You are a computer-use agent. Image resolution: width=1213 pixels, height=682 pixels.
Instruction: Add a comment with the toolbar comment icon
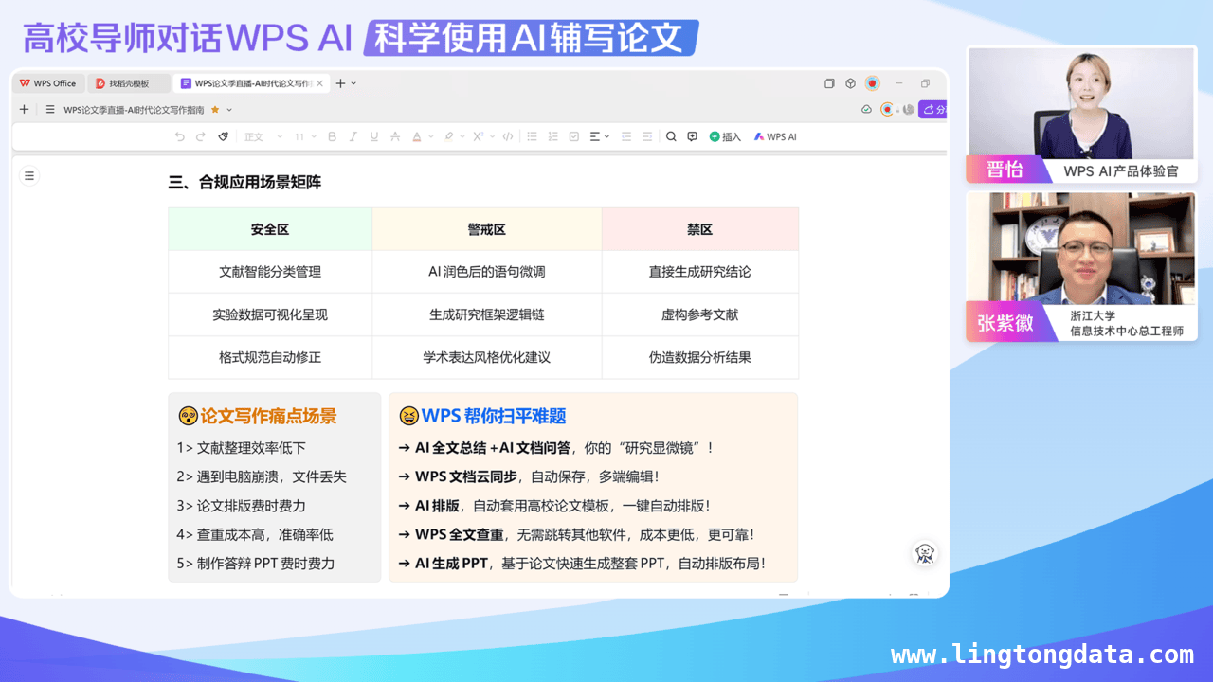[x=692, y=136]
